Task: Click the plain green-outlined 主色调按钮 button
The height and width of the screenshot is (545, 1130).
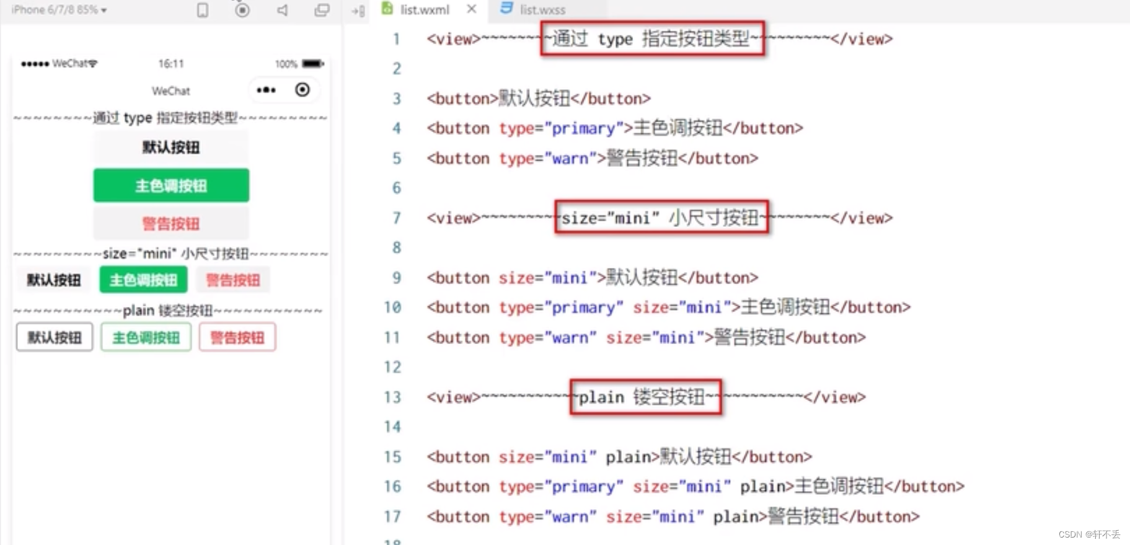Action: [x=146, y=337]
